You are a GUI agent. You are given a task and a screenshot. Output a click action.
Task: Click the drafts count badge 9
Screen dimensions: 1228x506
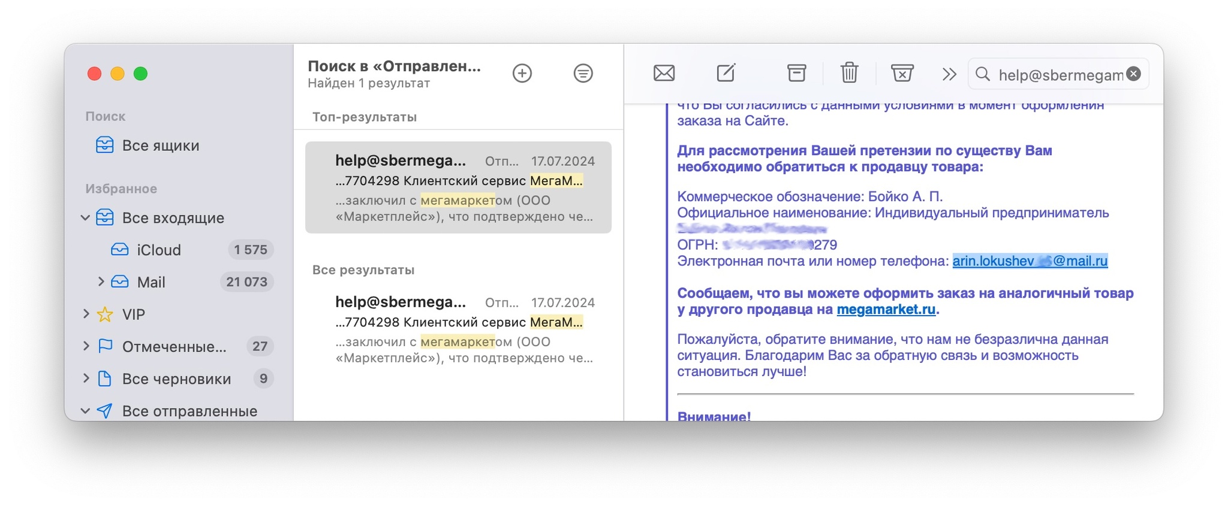[263, 379]
